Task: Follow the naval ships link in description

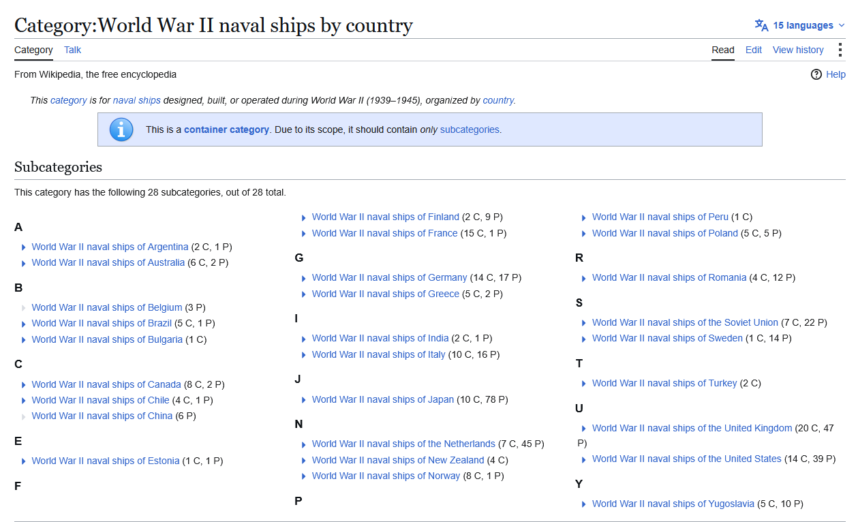Action: (x=137, y=100)
